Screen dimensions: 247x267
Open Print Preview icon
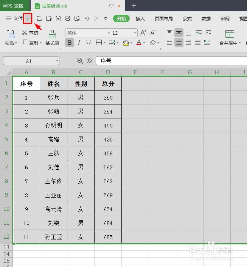click(x=77, y=18)
